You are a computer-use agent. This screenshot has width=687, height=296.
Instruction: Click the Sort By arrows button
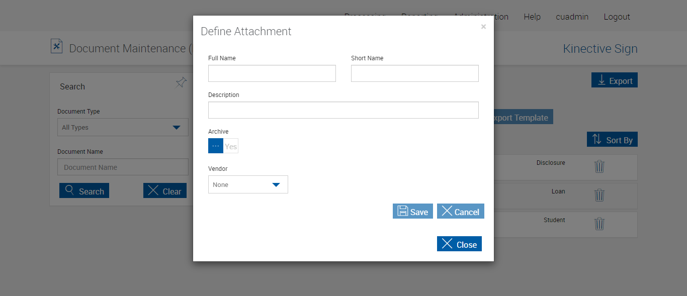point(612,140)
